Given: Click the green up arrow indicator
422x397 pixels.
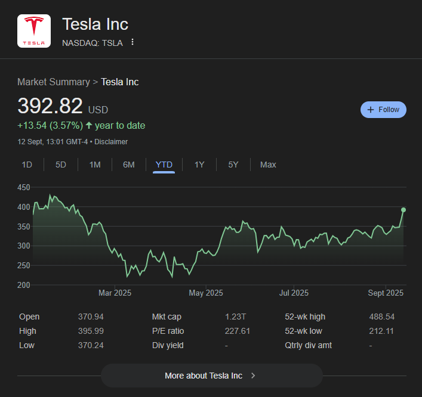Looking at the screenshot, I should (89, 125).
